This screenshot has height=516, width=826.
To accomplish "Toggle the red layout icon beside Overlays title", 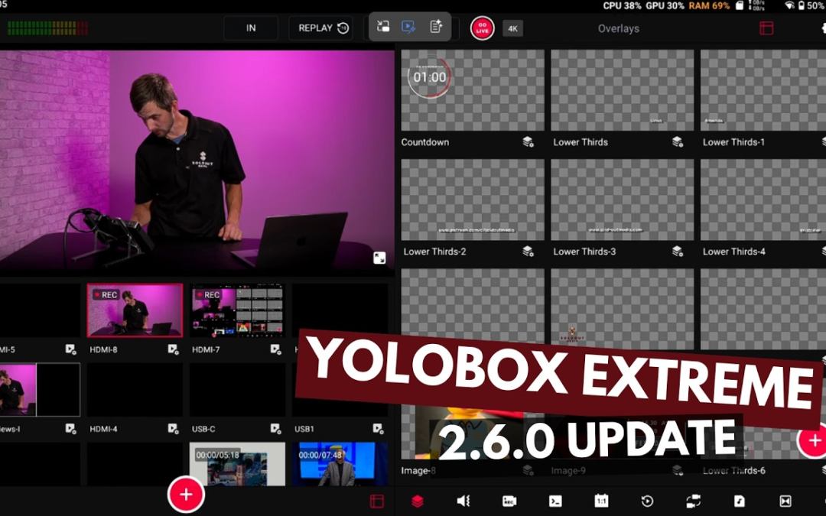I will 766,28.
